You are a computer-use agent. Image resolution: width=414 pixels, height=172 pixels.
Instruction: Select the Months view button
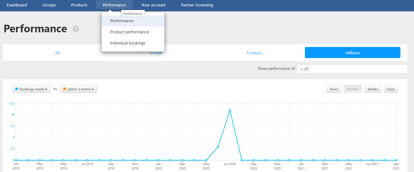pos(352,89)
